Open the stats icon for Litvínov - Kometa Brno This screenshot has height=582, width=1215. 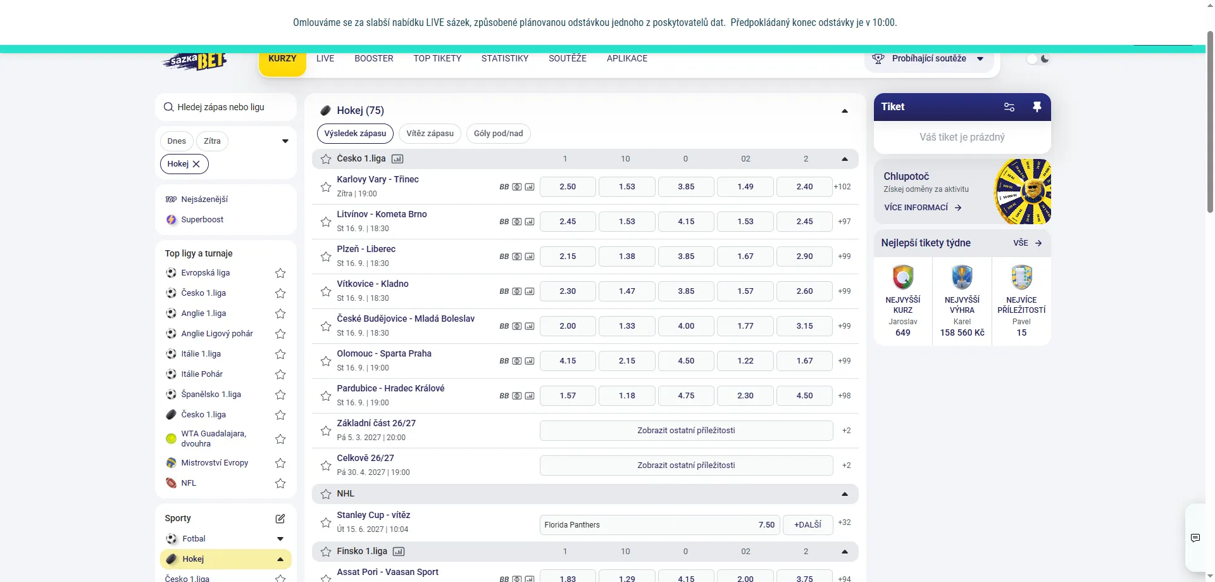(x=530, y=222)
